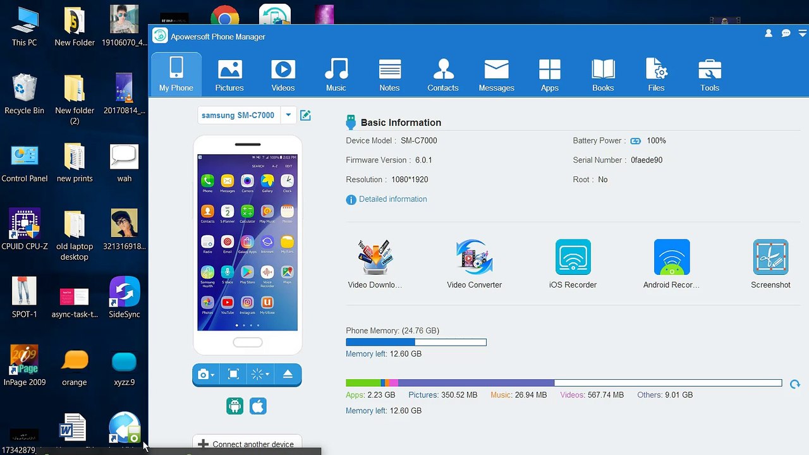
Task: Select the Contacts tab
Action: 443,75
